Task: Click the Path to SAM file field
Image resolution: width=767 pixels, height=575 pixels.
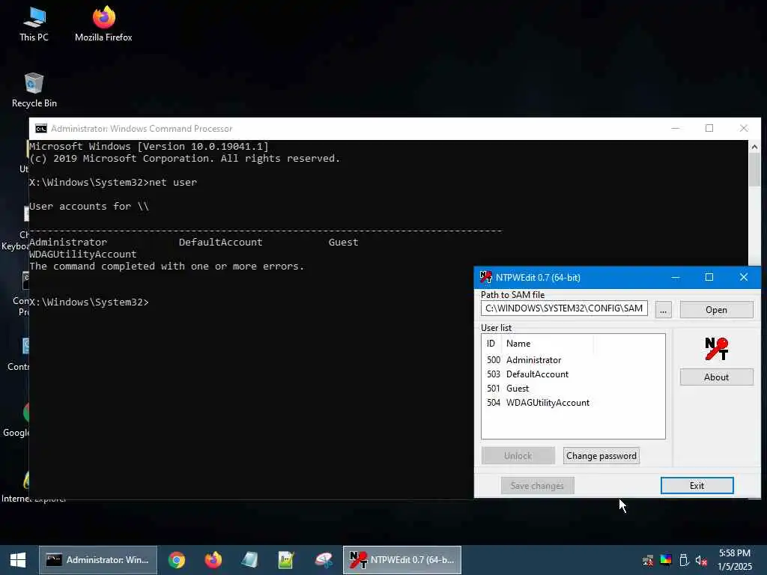Action: click(564, 308)
